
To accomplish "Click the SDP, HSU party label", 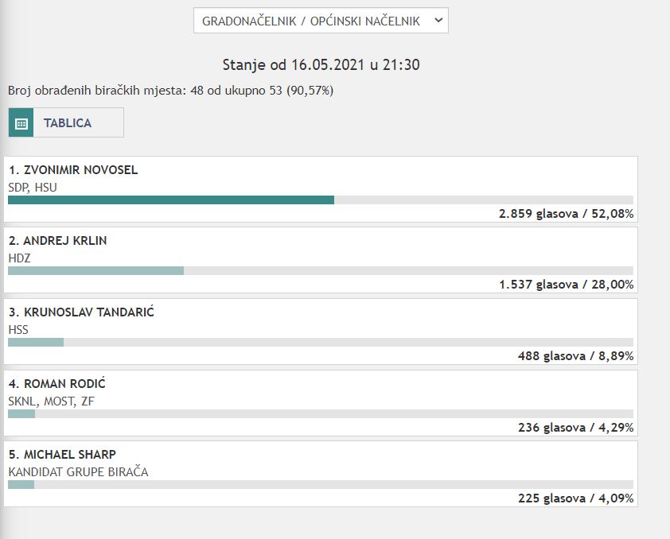I will 33,188.
